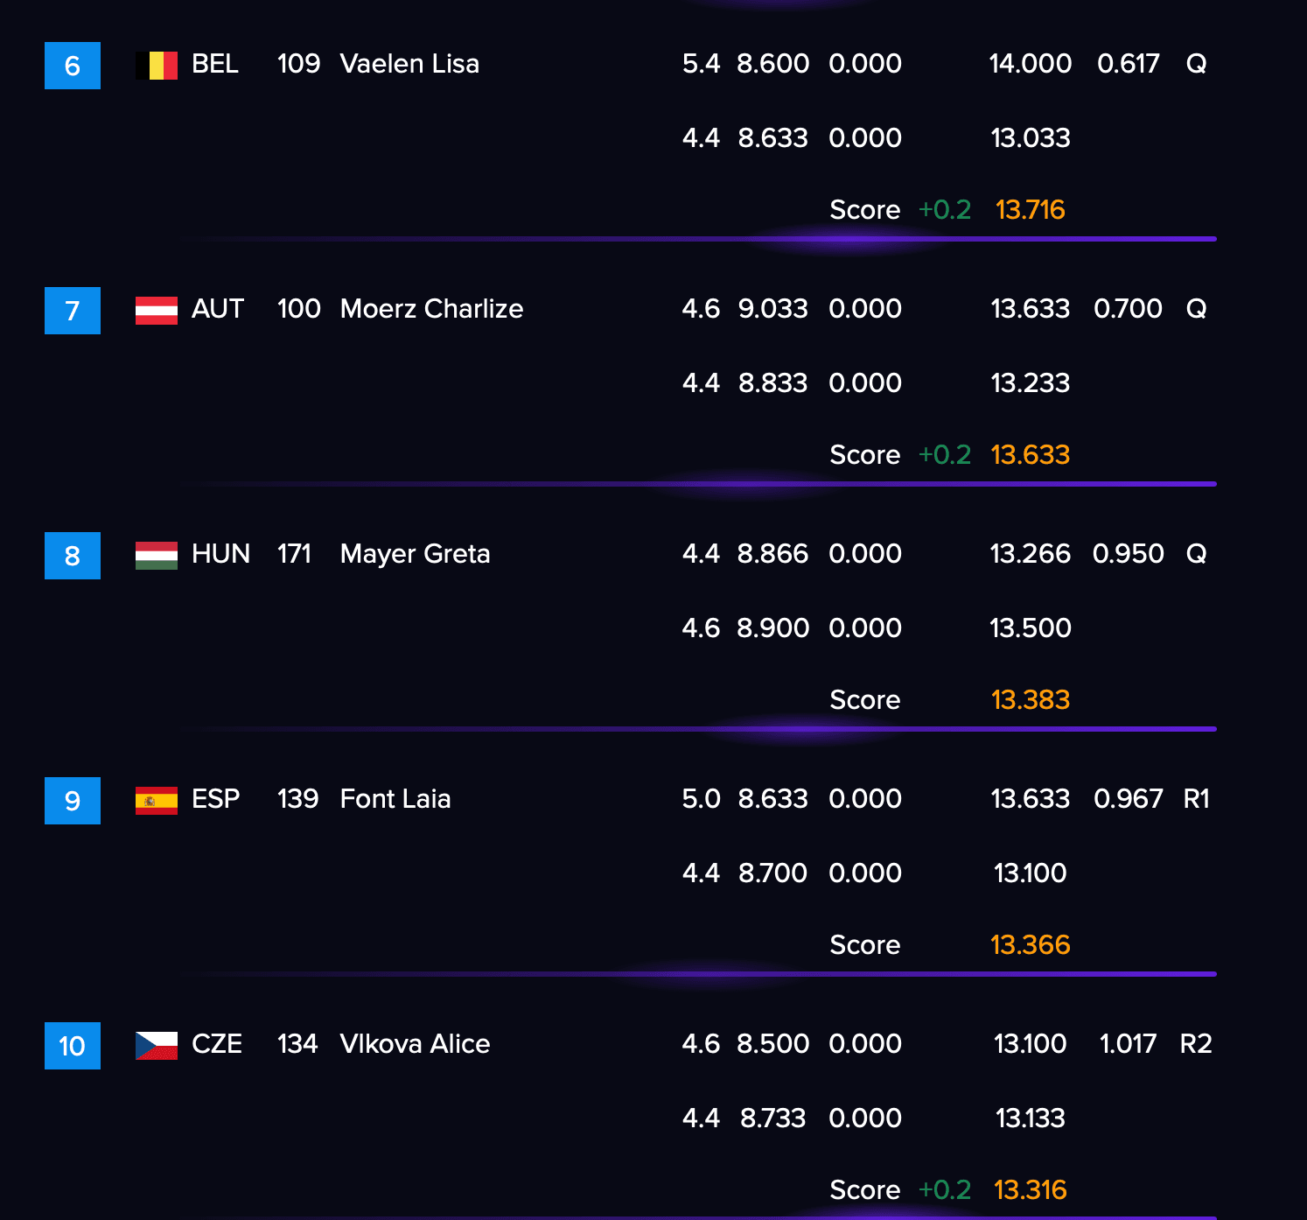The width and height of the screenshot is (1307, 1220).
Task: Click the +0.2 bonus for Moerz Charlize
Action: click(x=945, y=455)
